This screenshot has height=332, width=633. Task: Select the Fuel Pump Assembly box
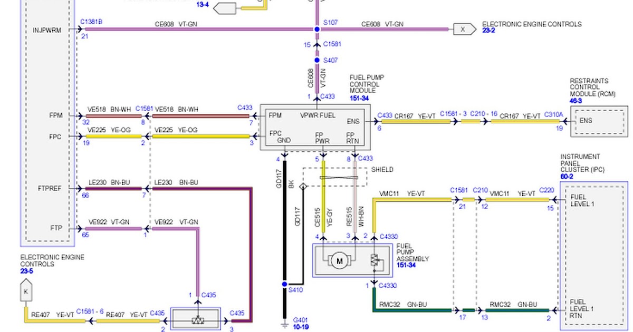pyautogui.click(x=353, y=260)
